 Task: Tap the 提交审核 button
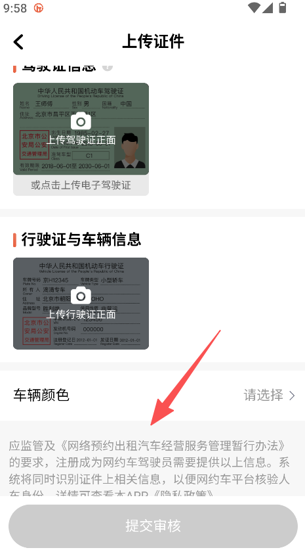coord(153,526)
